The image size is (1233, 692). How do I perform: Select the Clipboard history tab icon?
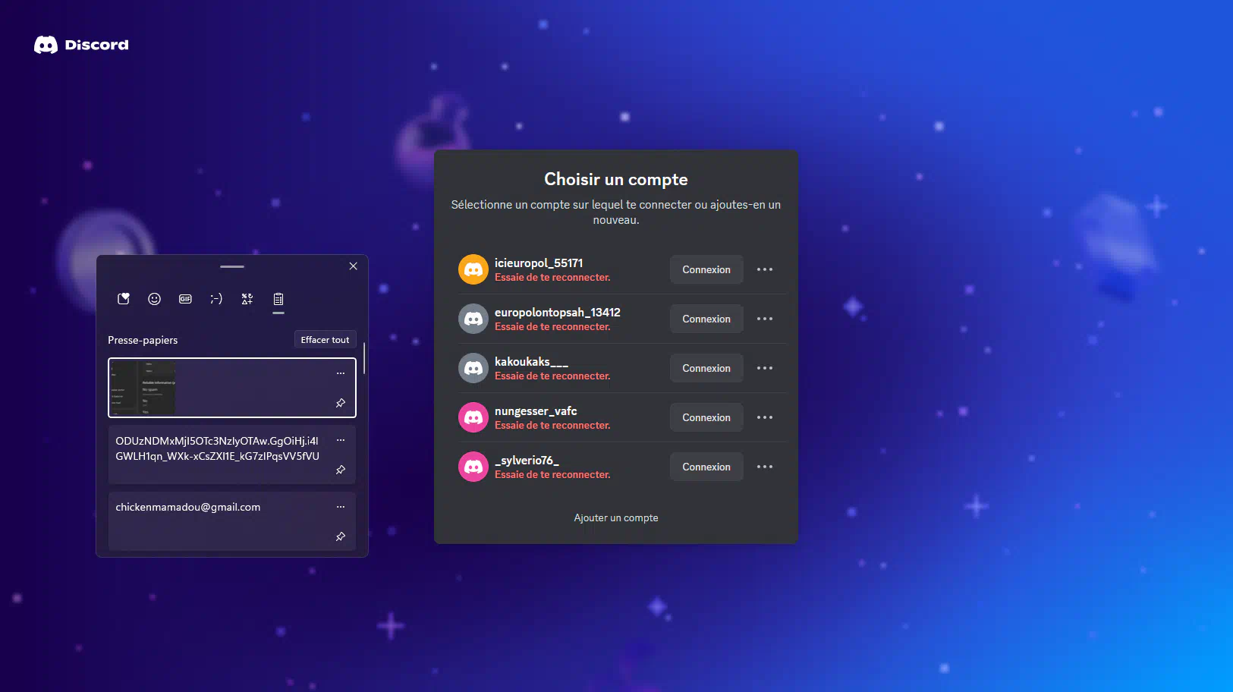coord(278,299)
